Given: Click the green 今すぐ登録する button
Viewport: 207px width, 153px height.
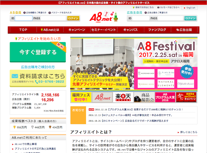Looking at the screenshot, I should tap(38, 52).
